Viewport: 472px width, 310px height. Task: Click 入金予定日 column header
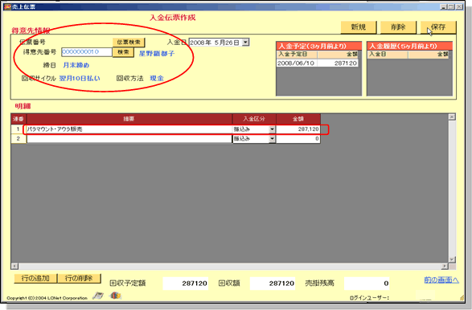(x=297, y=55)
